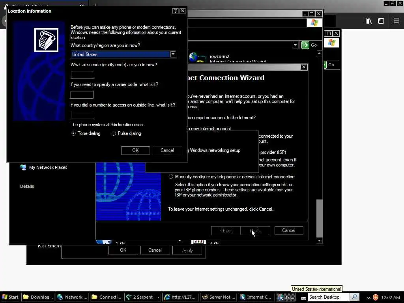Screen dimensions: 404x303
Task: Switch to Server Not taskbar item
Action: (x=219, y=297)
